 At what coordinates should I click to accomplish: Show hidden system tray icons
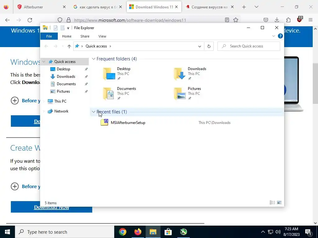[263, 232]
